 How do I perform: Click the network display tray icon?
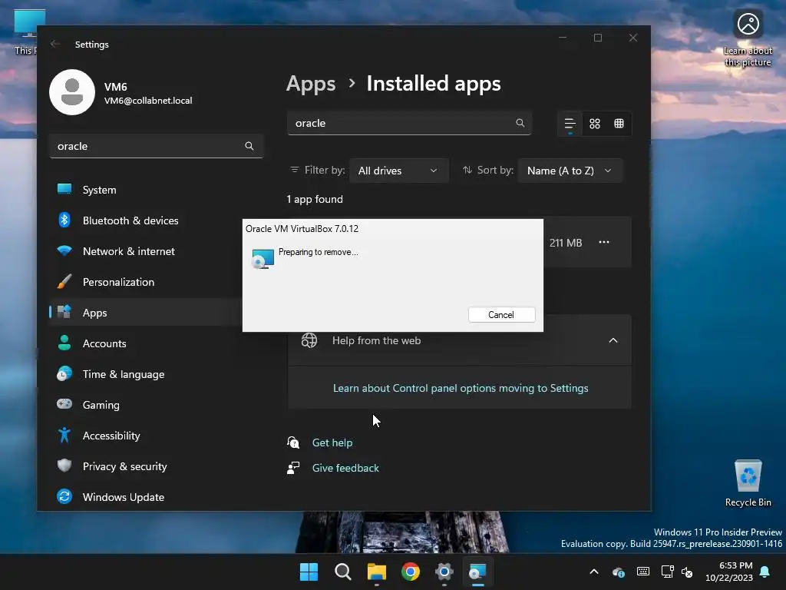point(667,572)
